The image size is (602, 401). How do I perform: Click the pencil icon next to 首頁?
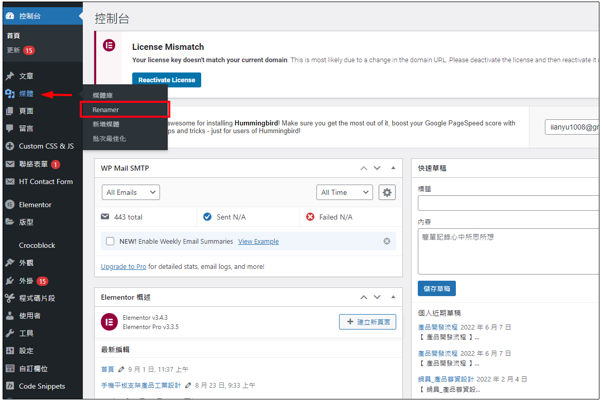pos(121,369)
